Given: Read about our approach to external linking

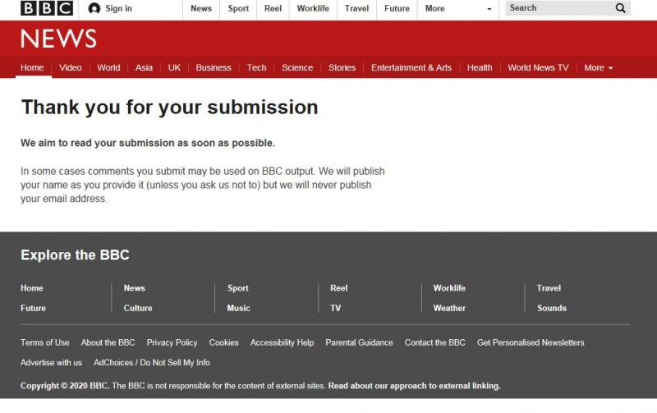Looking at the screenshot, I should pyautogui.click(x=414, y=385).
